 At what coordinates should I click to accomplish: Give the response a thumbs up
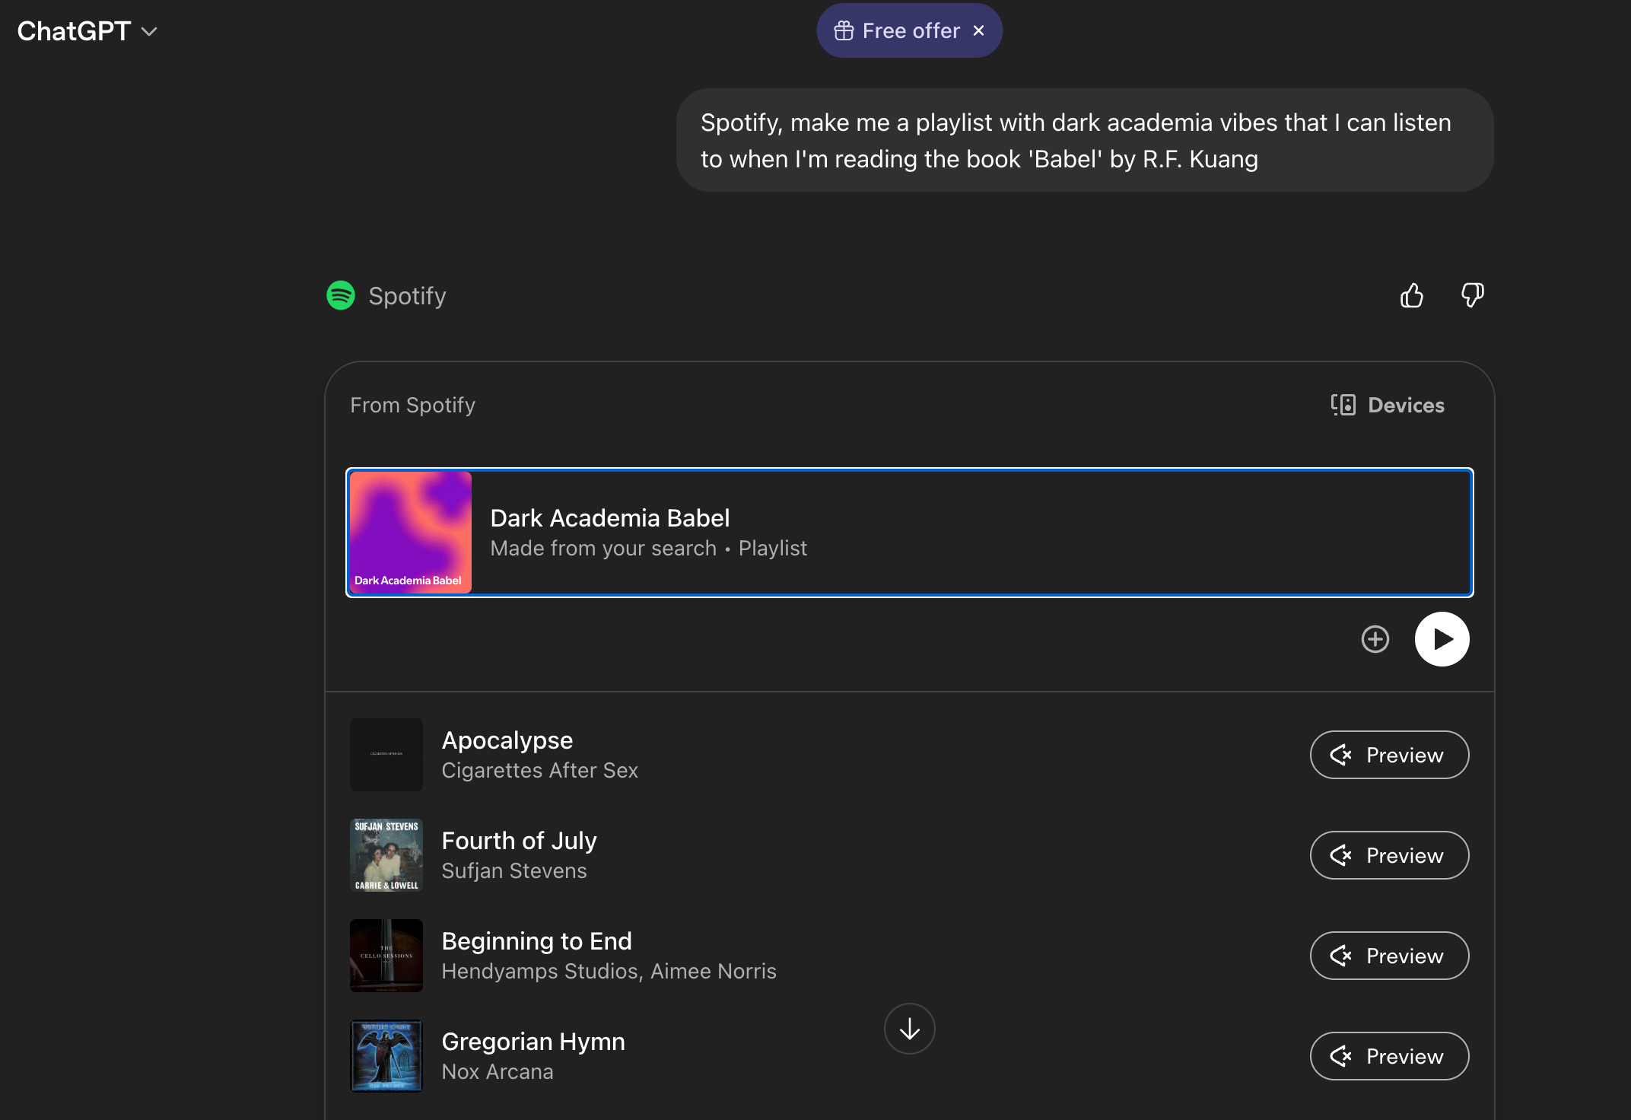click(x=1412, y=295)
